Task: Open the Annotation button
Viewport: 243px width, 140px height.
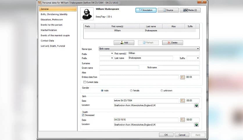Action: 146,10
